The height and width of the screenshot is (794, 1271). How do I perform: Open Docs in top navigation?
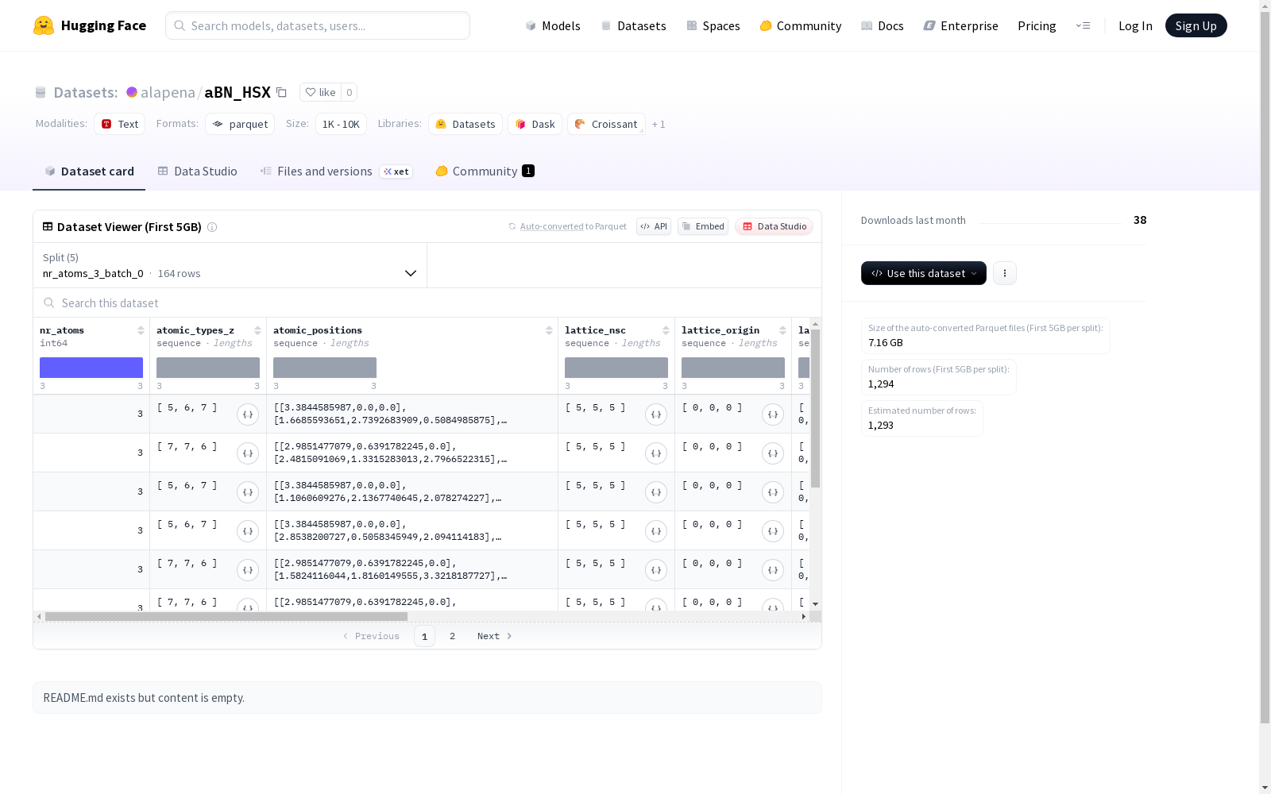883,25
